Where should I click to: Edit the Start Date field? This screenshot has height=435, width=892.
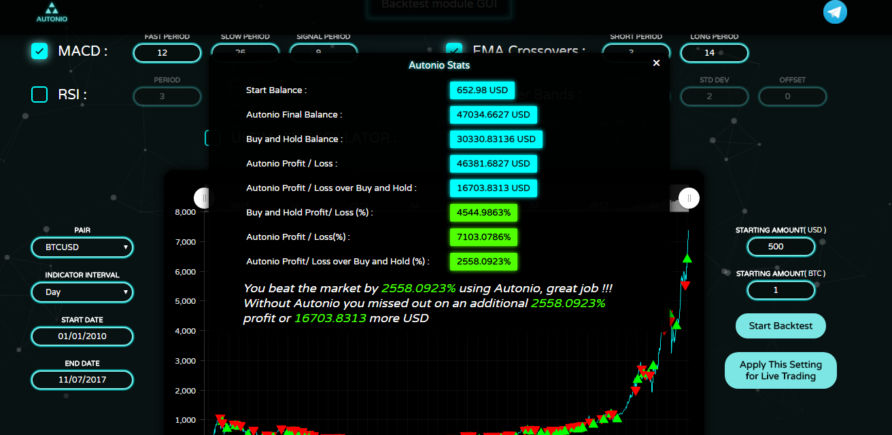pos(82,336)
